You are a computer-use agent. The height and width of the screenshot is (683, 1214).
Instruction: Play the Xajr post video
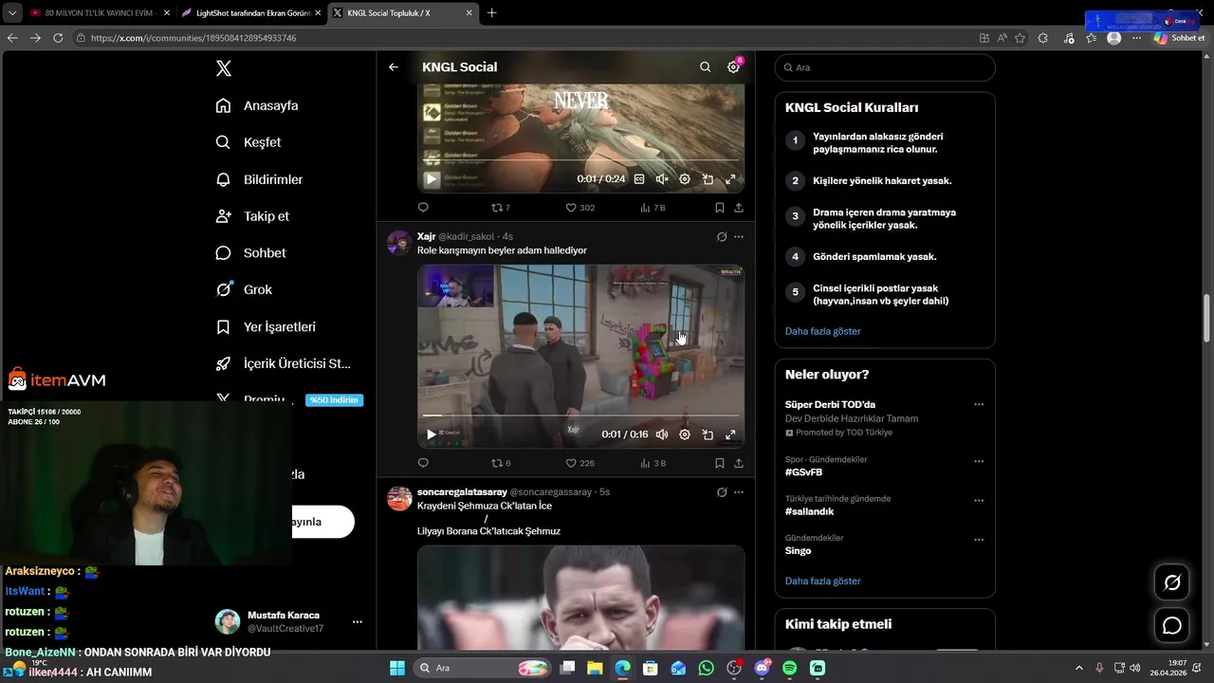point(432,434)
